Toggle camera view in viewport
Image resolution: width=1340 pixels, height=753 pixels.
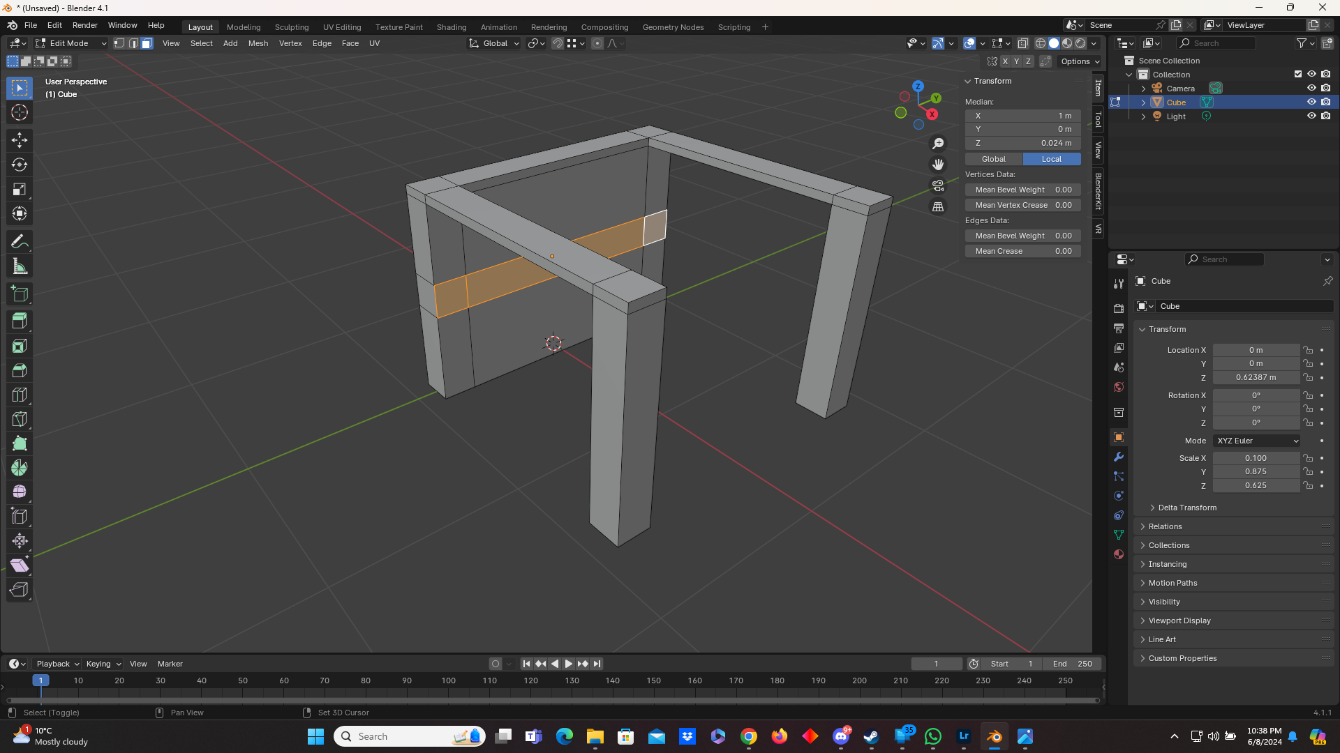938,185
